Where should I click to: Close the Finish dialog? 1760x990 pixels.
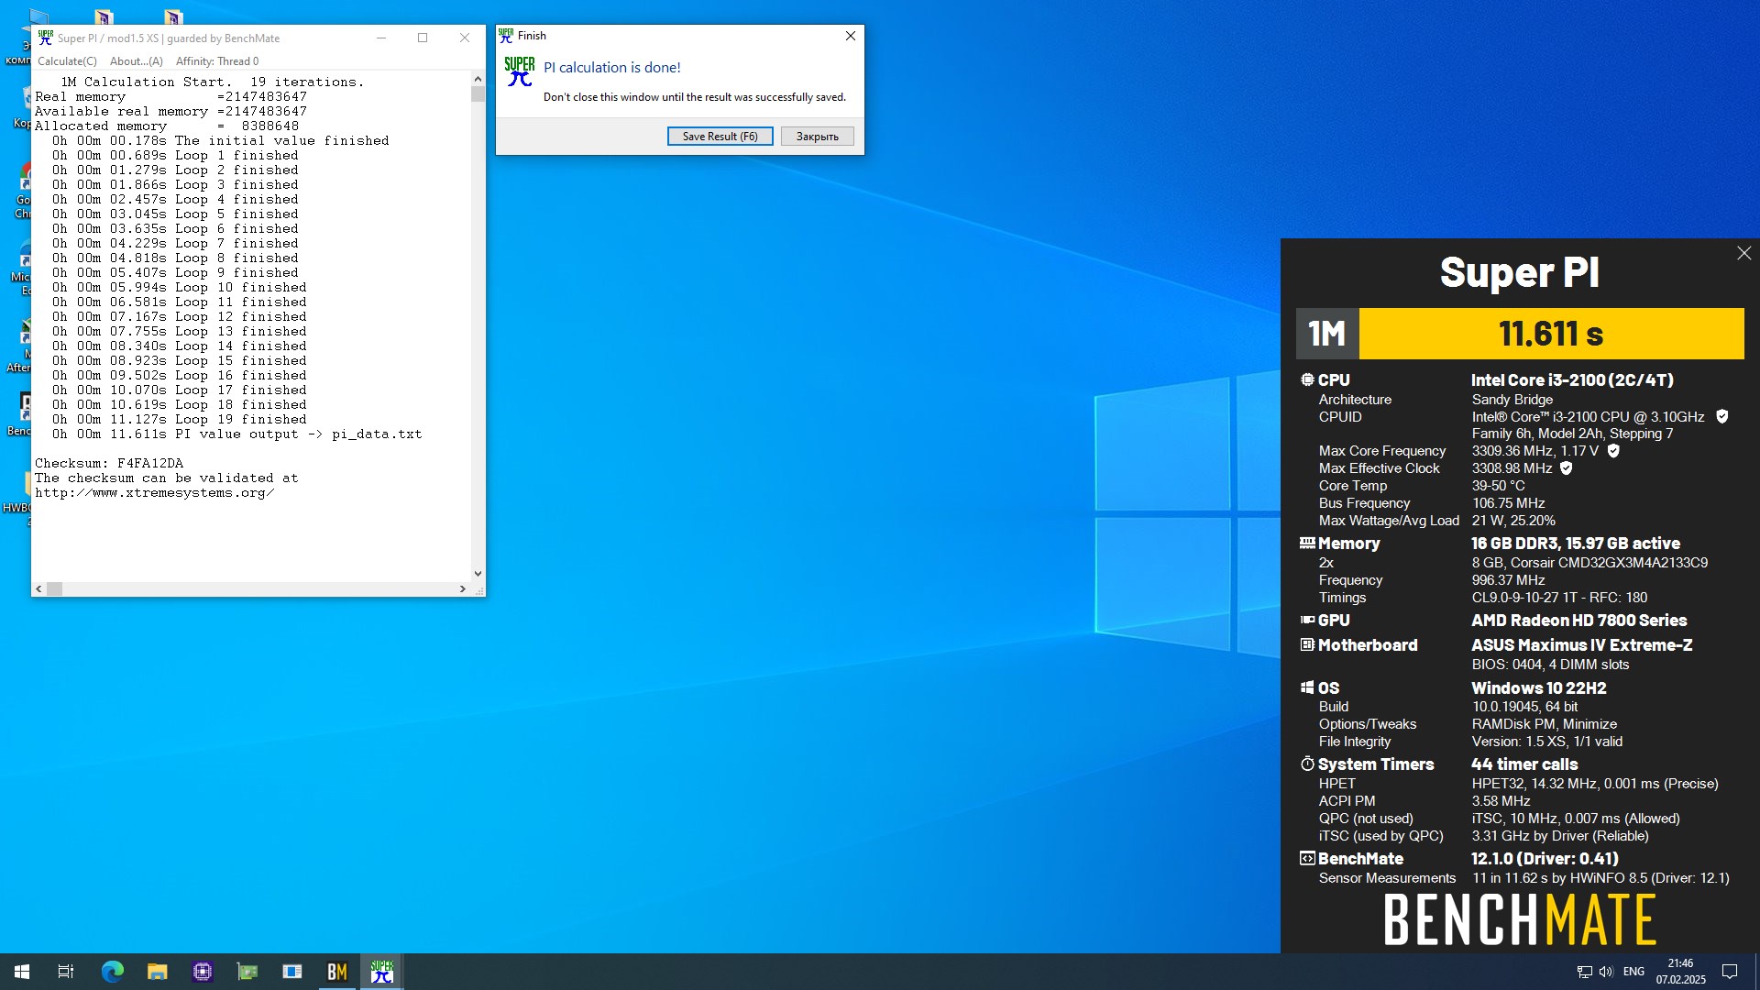pos(850,36)
